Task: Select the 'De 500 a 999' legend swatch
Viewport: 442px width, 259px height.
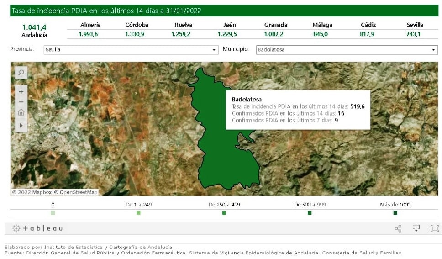Action: tap(310, 213)
